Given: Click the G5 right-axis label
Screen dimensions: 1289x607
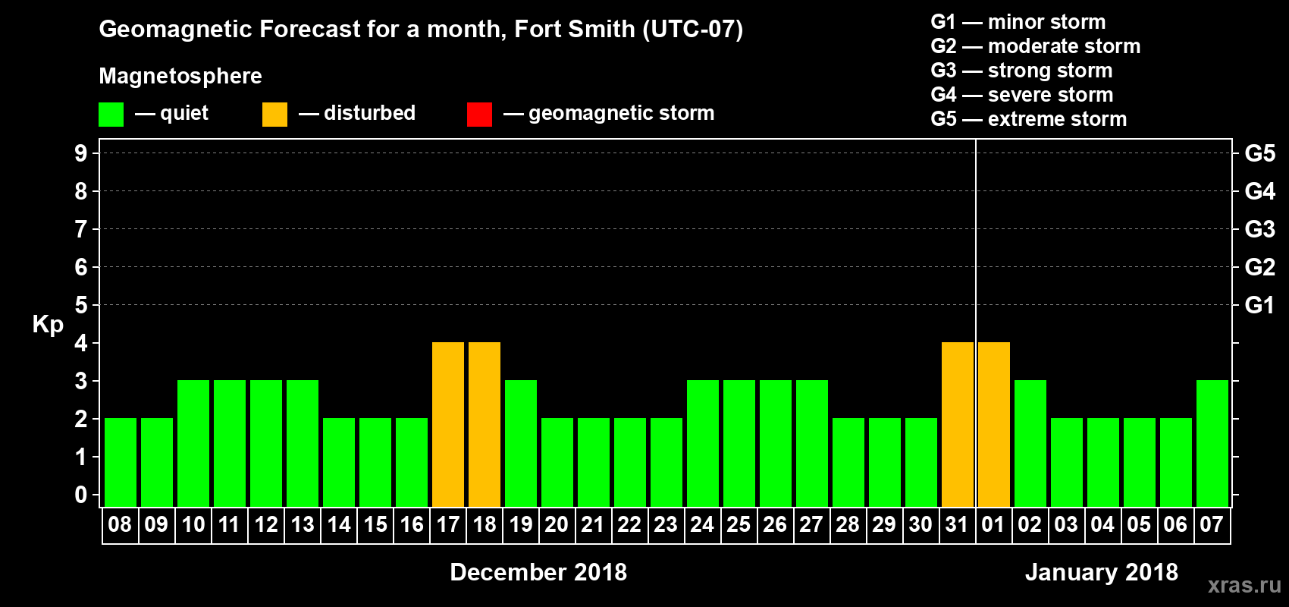Looking at the screenshot, I should pos(1260,153).
